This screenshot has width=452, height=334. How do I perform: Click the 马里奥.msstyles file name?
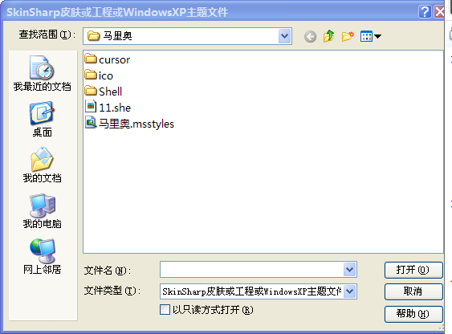(x=136, y=124)
